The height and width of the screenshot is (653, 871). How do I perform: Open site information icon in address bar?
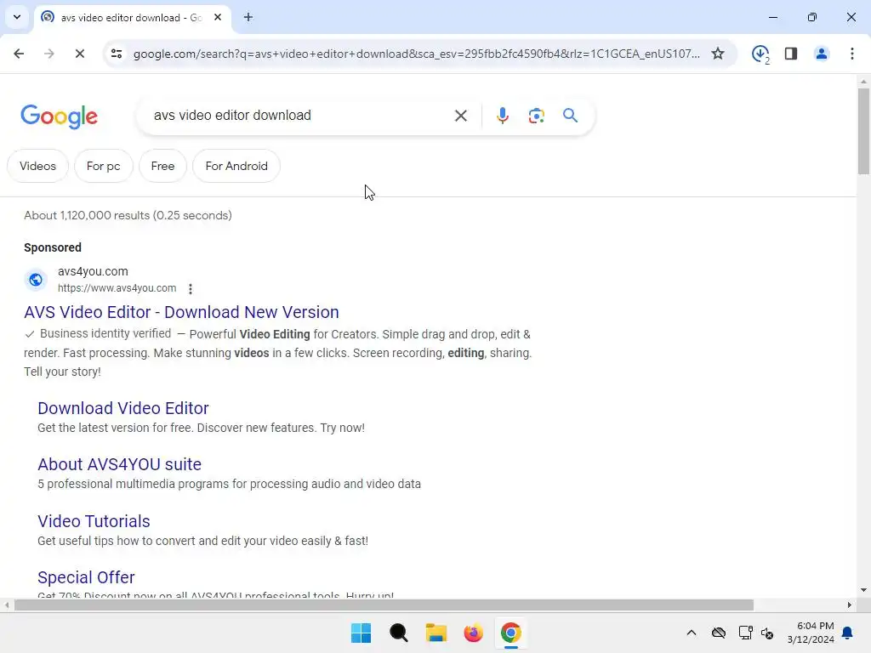117,54
